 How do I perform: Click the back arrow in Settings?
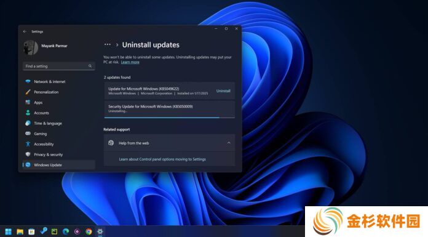click(x=25, y=32)
